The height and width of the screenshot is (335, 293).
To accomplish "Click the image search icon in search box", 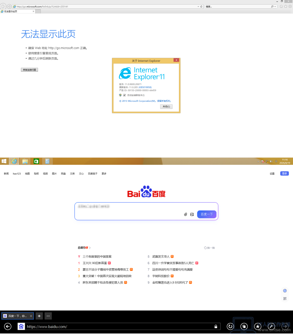I will pyautogui.click(x=192, y=215).
